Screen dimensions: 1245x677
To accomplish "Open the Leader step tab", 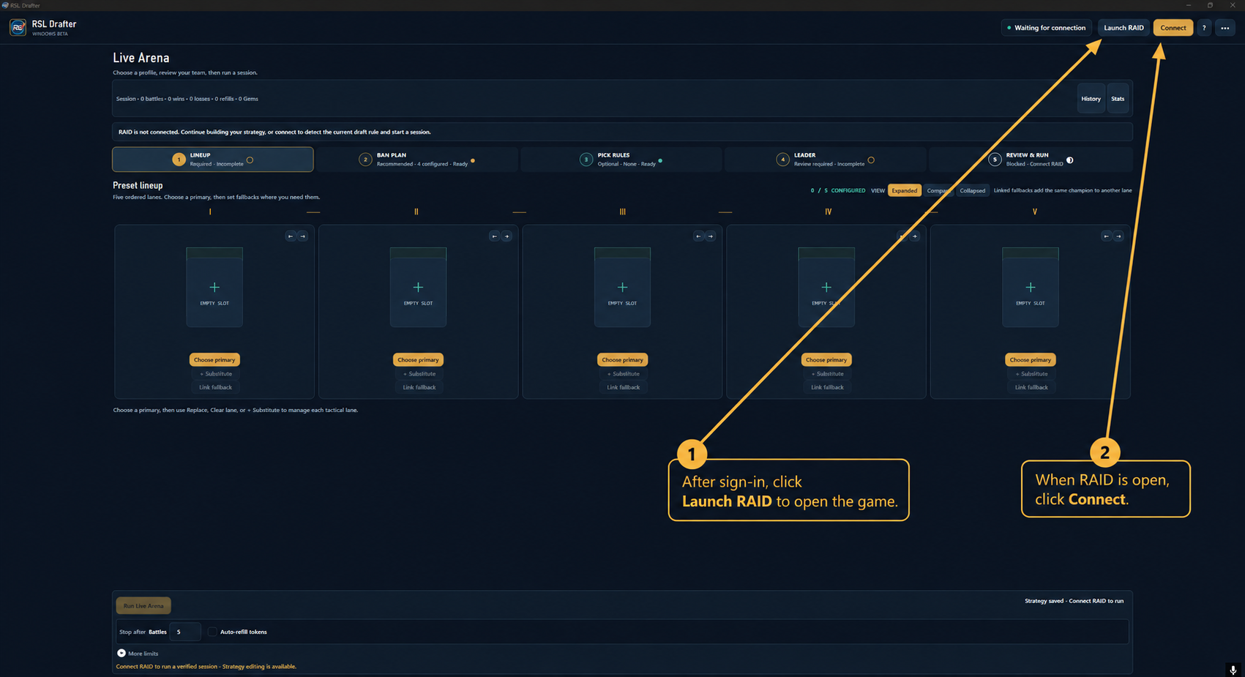I will (x=826, y=160).
